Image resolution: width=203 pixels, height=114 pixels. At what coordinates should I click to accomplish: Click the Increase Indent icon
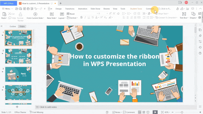coord(139,13)
